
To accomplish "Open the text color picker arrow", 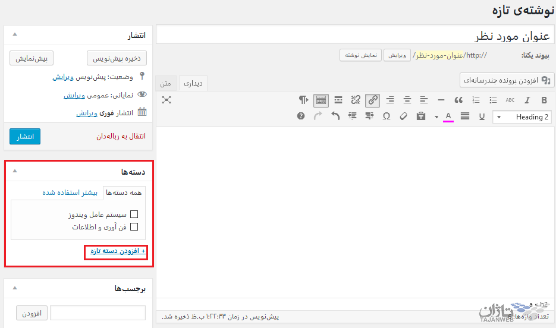I will tap(436, 117).
